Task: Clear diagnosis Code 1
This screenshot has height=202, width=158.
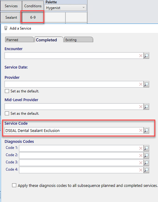Action: pos(141,148)
